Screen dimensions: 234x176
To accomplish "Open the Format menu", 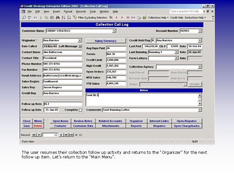I will tap(68, 11).
